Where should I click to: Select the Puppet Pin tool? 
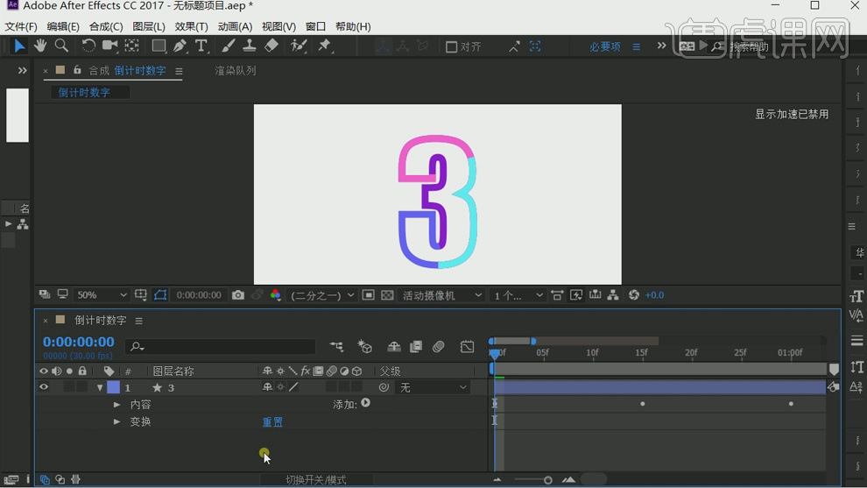point(325,46)
